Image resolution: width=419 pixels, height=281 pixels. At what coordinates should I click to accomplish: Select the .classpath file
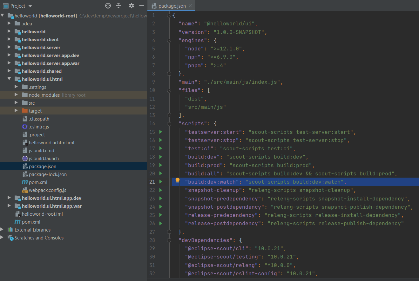point(39,119)
